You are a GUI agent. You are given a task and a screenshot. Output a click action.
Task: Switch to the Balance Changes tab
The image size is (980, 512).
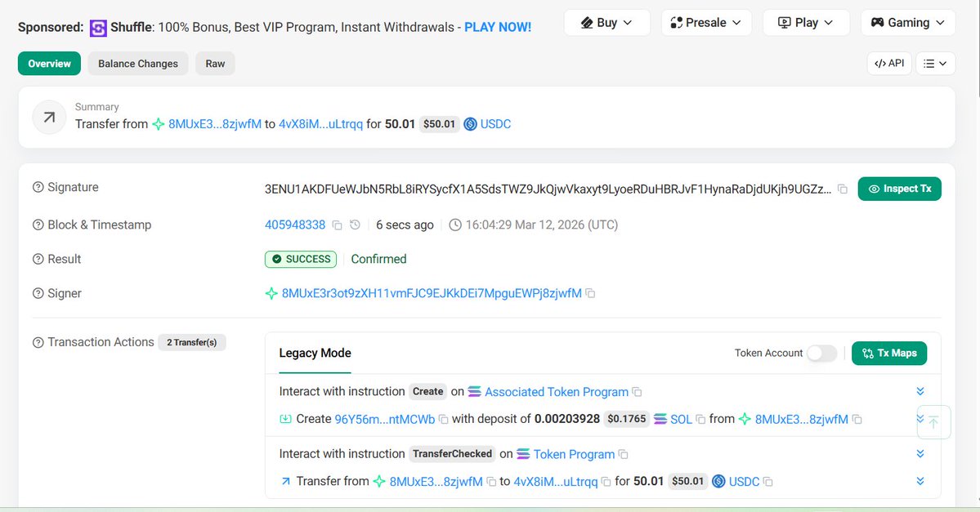[x=138, y=64]
